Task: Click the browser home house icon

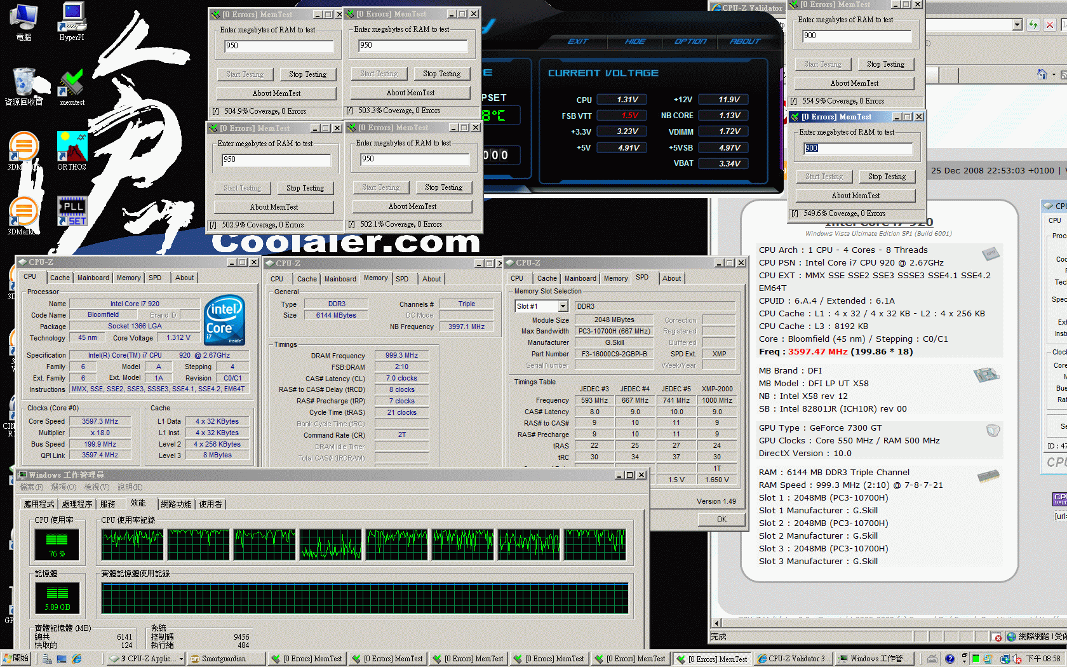Action: pos(1042,74)
